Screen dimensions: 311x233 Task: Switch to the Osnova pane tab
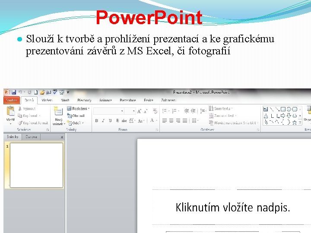click(x=31, y=137)
